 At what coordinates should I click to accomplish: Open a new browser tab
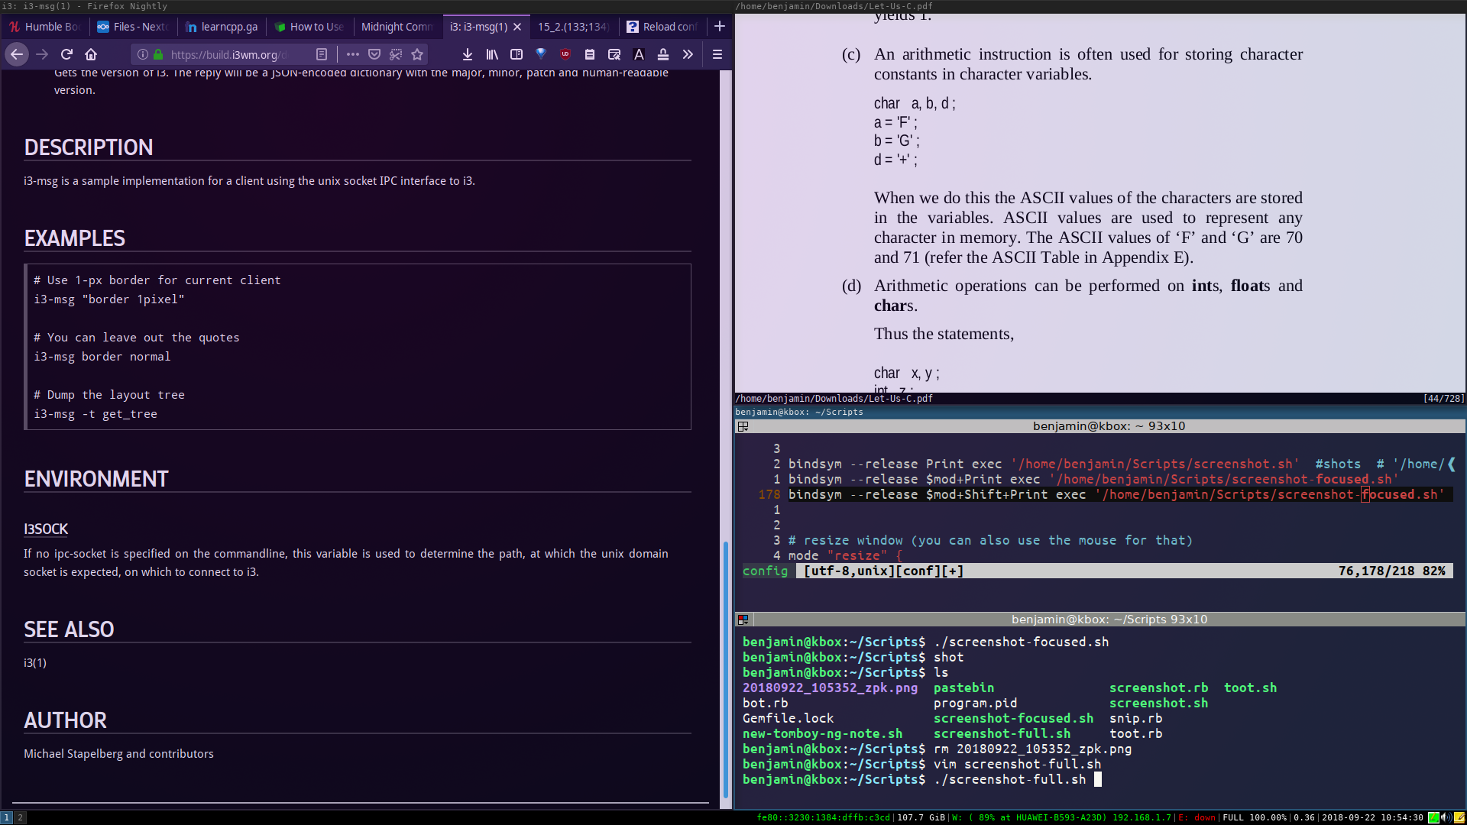(x=720, y=27)
